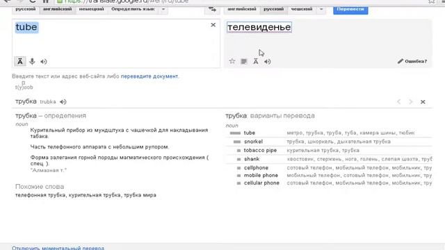Play pronunciation of трубка
Viewport: 445px width, 250px height.
(x=63, y=102)
